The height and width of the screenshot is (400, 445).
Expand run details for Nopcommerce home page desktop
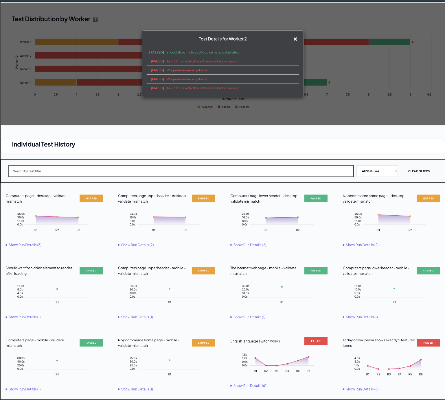click(362, 245)
